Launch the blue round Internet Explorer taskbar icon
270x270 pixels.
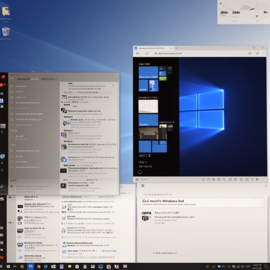coord(46,266)
